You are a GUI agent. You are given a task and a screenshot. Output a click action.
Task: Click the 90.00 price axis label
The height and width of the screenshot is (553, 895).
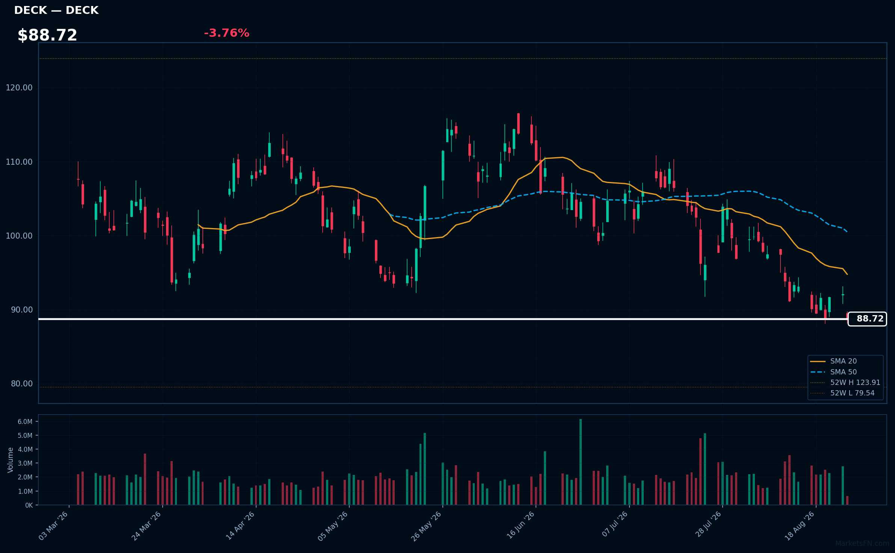pos(22,310)
